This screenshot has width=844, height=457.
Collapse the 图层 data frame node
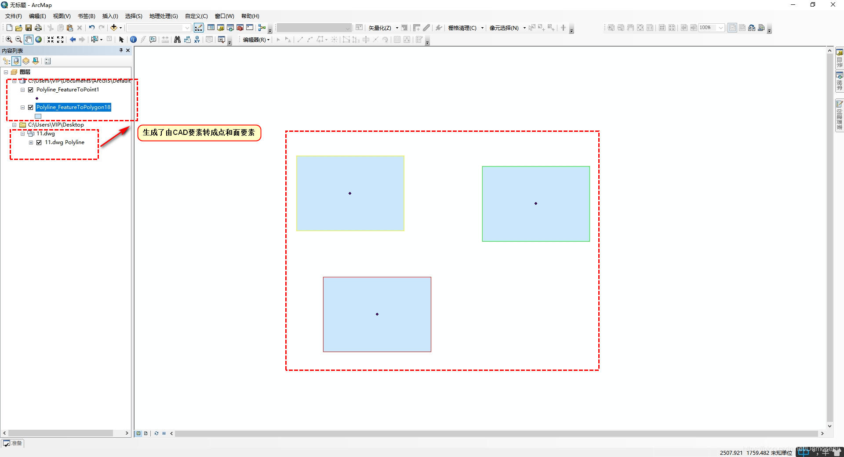(6, 72)
